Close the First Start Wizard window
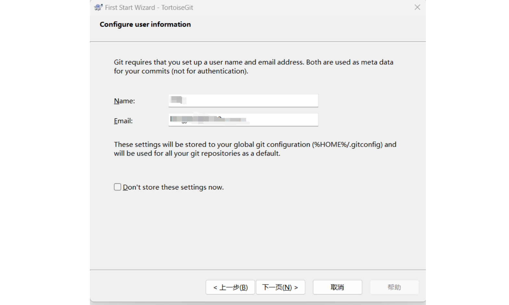Viewport: 509px width, 305px height. pyautogui.click(x=417, y=7)
